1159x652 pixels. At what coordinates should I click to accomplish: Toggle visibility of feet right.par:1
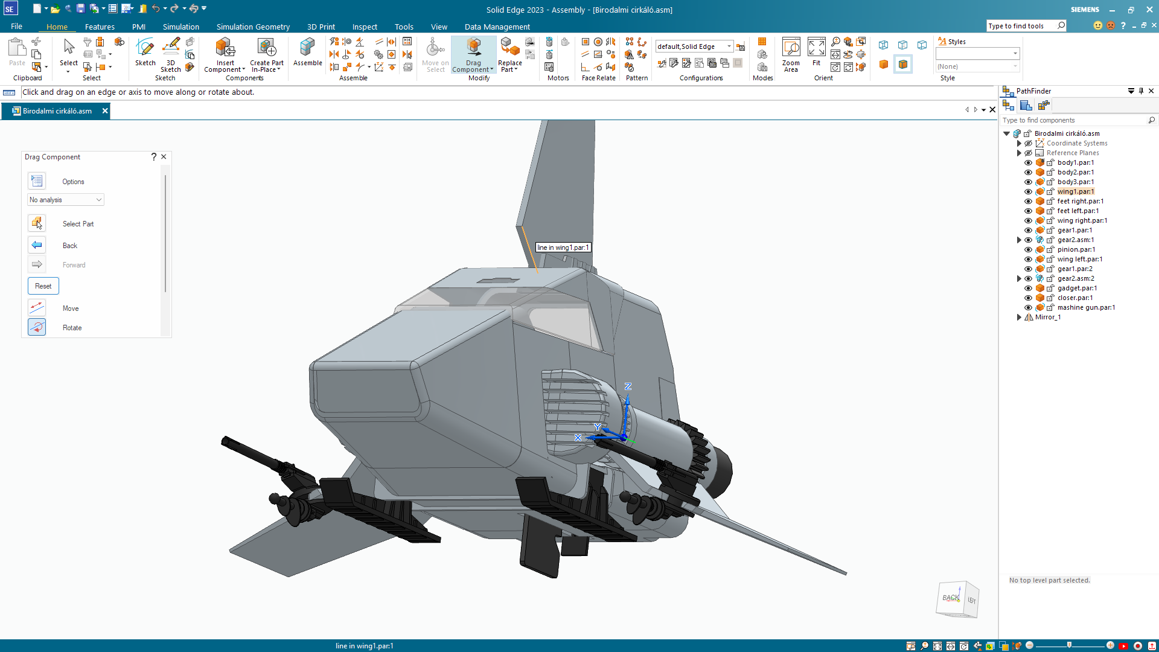tap(1028, 201)
